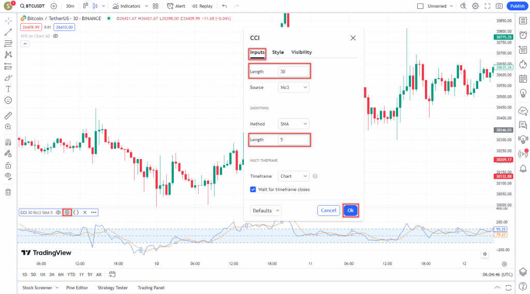Open the smoothing Method SMA dropdown
The image size is (530, 294).
[x=293, y=124]
